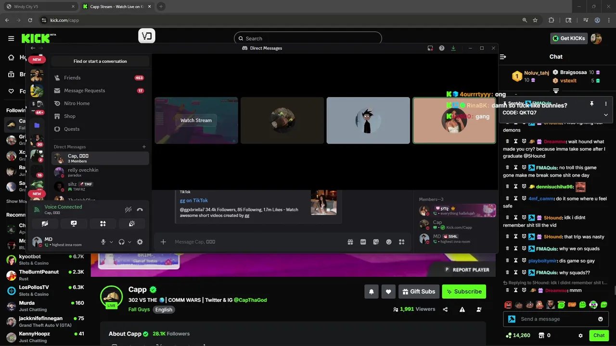Click the Discord download update icon
The height and width of the screenshot is (346, 616).
pyautogui.click(x=453, y=48)
